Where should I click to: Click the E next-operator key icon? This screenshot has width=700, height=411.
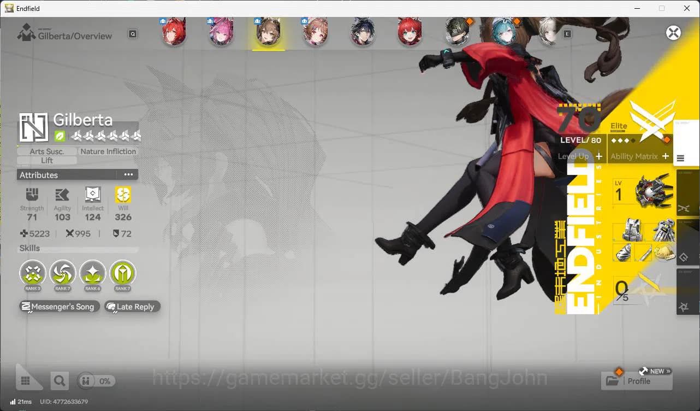point(567,34)
